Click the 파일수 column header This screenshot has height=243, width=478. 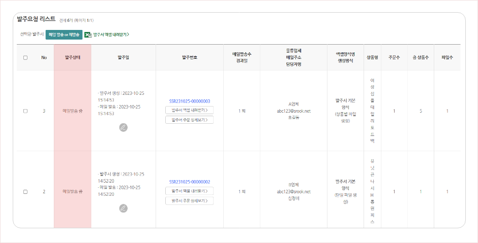447,57
